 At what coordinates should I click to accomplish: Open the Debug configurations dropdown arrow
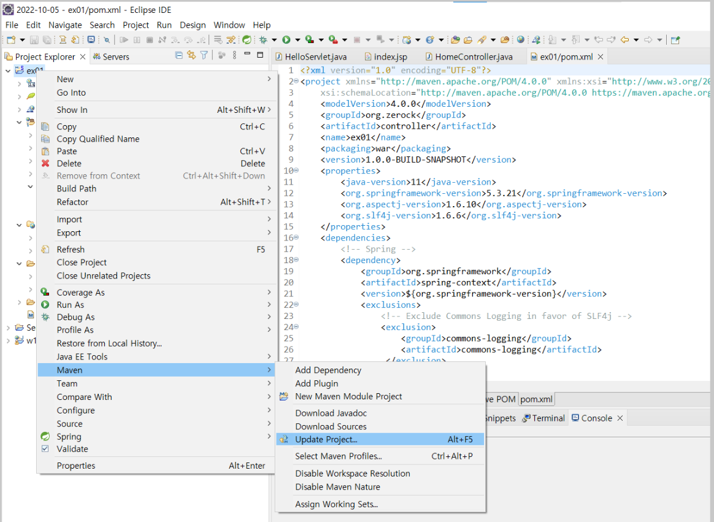point(274,40)
